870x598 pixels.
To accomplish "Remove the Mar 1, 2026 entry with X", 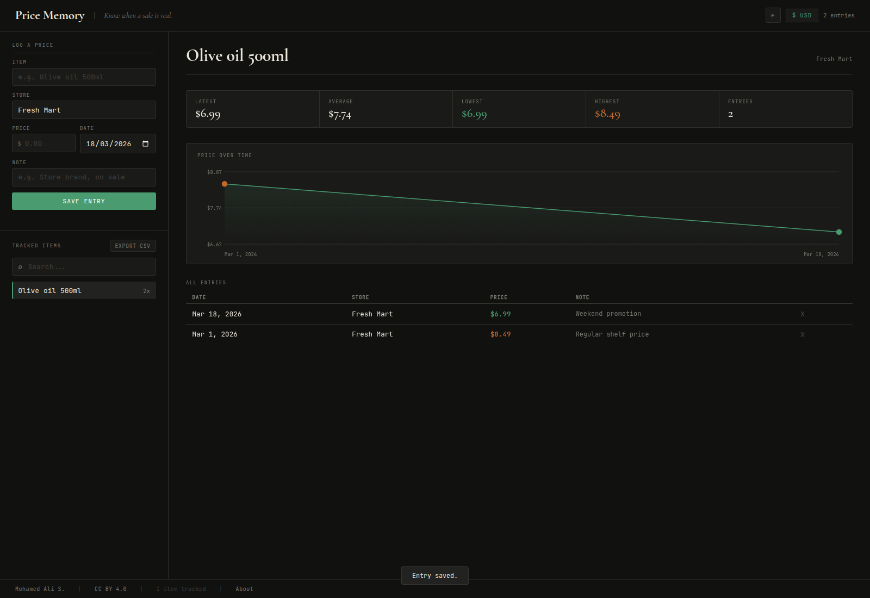I will click(x=802, y=334).
